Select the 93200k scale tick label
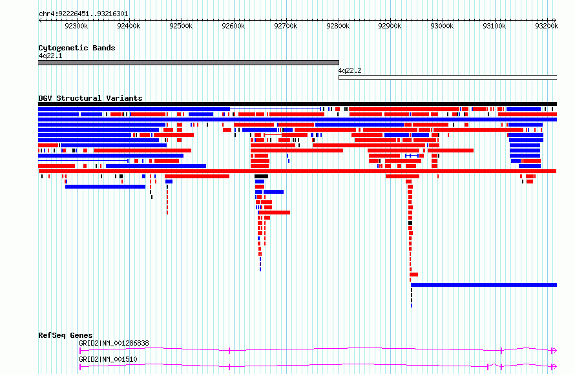The image size is (575, 374). pyautogui.click(x=547, y=26)
